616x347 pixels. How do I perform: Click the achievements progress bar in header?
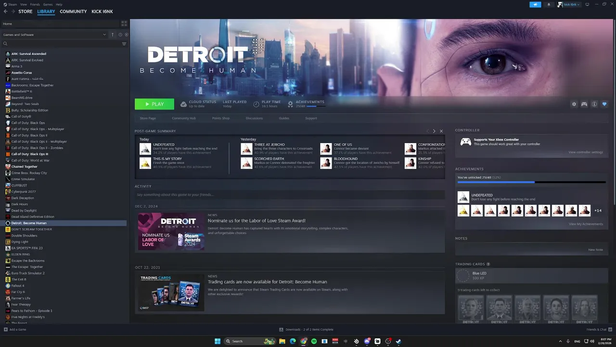[316, 106]
